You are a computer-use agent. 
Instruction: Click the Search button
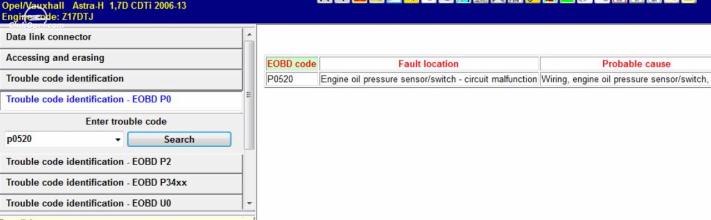(x=179, y=139)
